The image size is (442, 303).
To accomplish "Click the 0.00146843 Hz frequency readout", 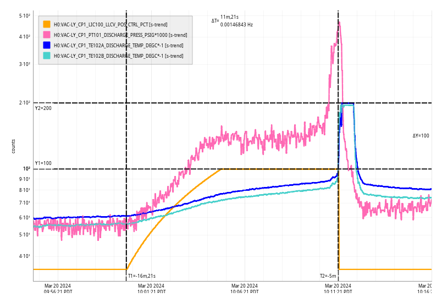I will [x=236, y=25].
